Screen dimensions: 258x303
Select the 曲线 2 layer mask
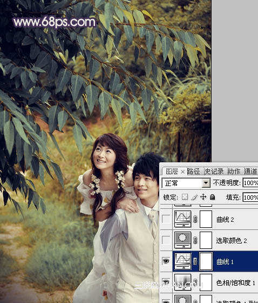click(x=206, y=219)
